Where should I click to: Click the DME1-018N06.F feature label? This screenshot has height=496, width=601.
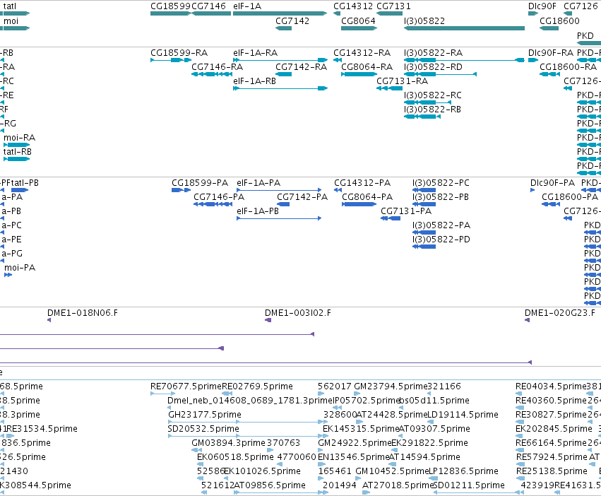[x=83, y=313]
